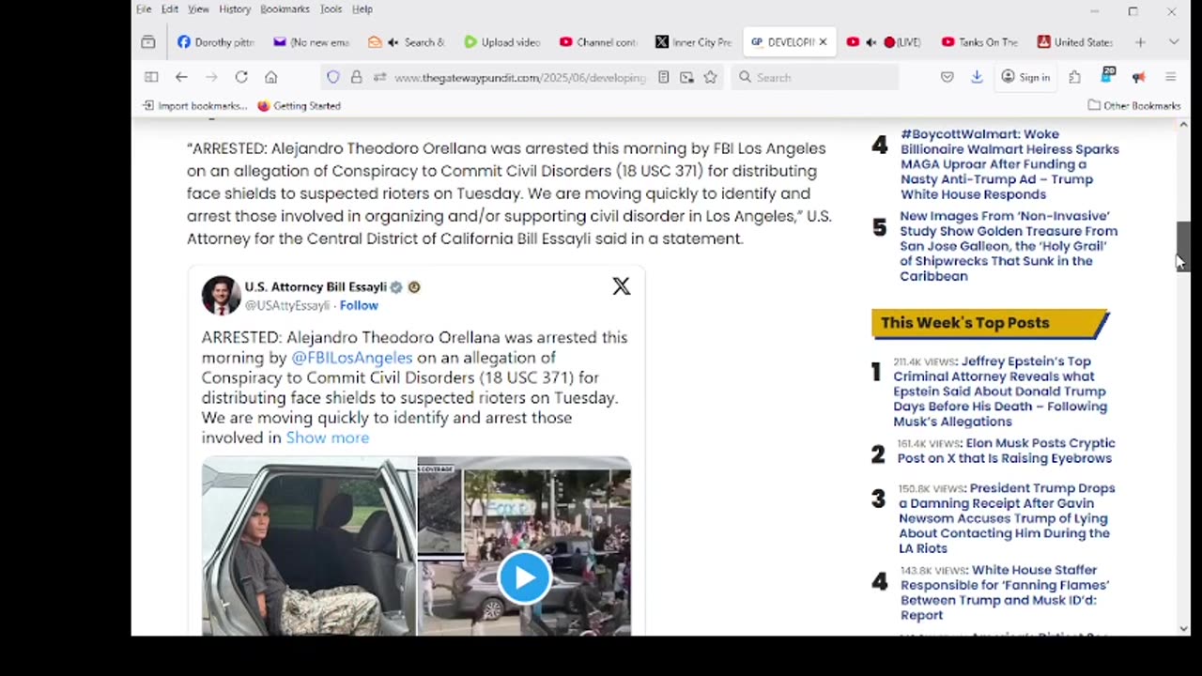The height and width of the screenshot is (676, 1202).
Task: Switch to the United States tab
Action: click(x=1075, y=42)
